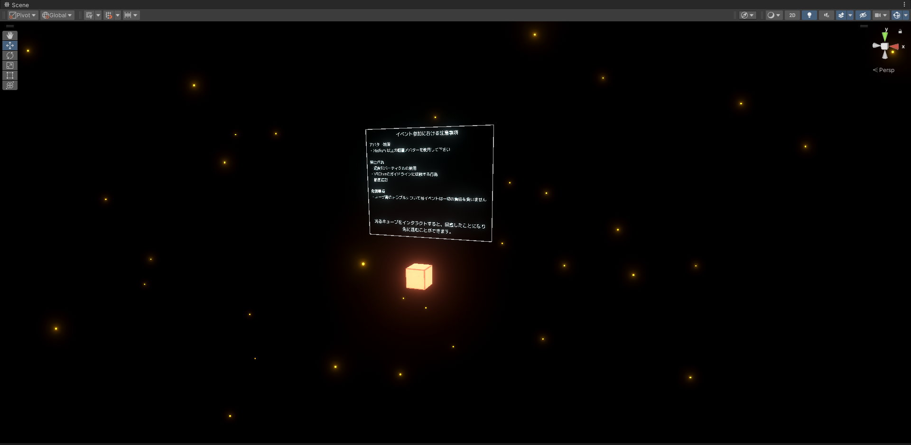Toggle scene lighting with the lightbulb button
911x445 pixels.
809,15
